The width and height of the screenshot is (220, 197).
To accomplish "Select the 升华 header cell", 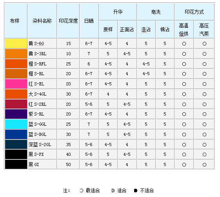I will (118, 12).
